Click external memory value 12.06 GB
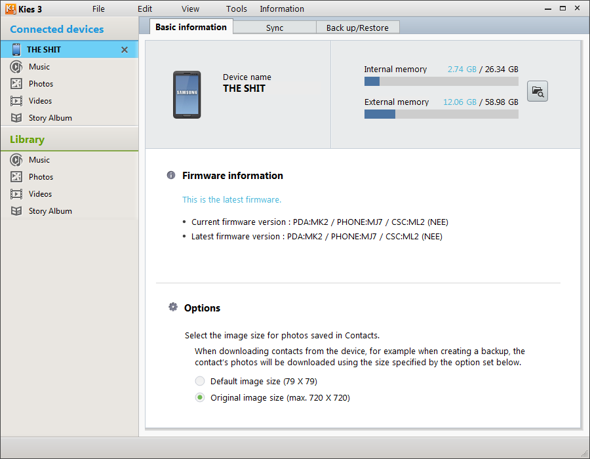The width and height of the screenshot is (590, 459). point(460,102)
